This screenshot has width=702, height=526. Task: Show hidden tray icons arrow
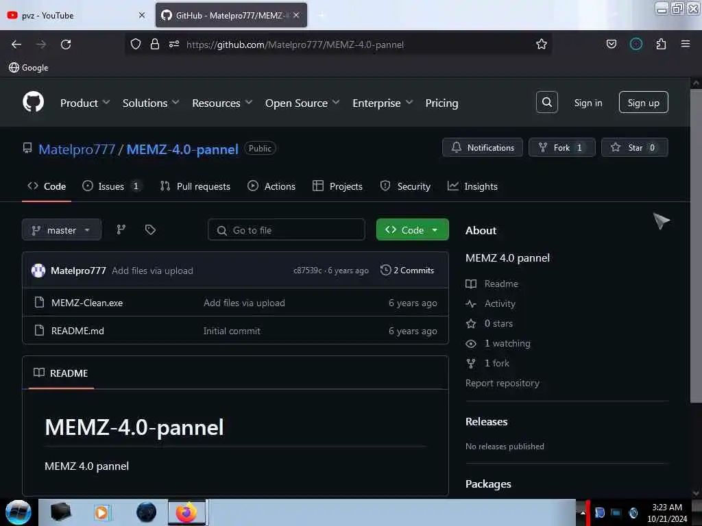click(583, 512)
